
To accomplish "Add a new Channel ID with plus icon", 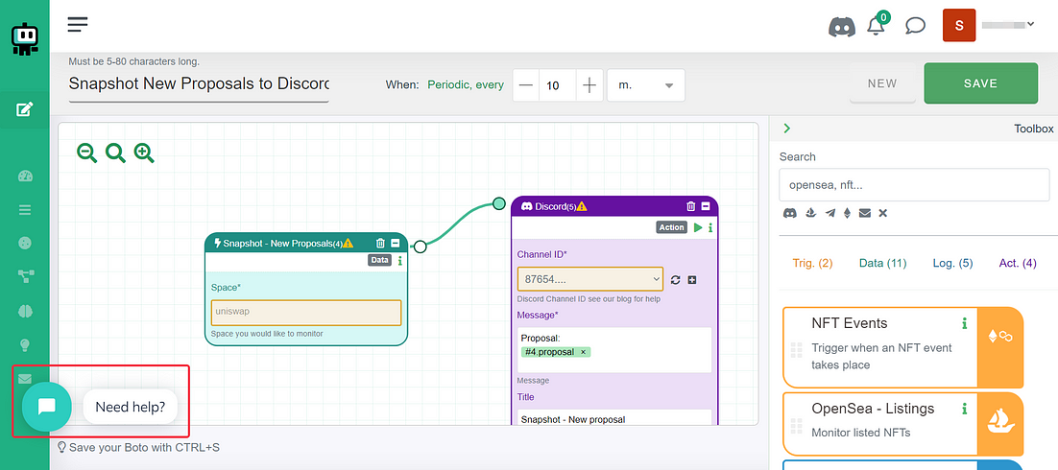I will click(x=692, y=280).
